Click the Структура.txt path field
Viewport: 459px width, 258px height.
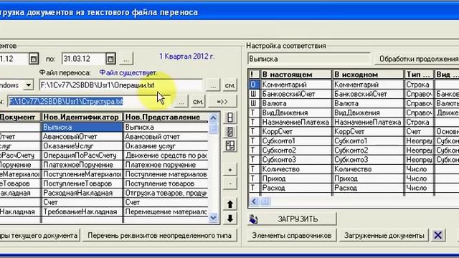[89, 102]
